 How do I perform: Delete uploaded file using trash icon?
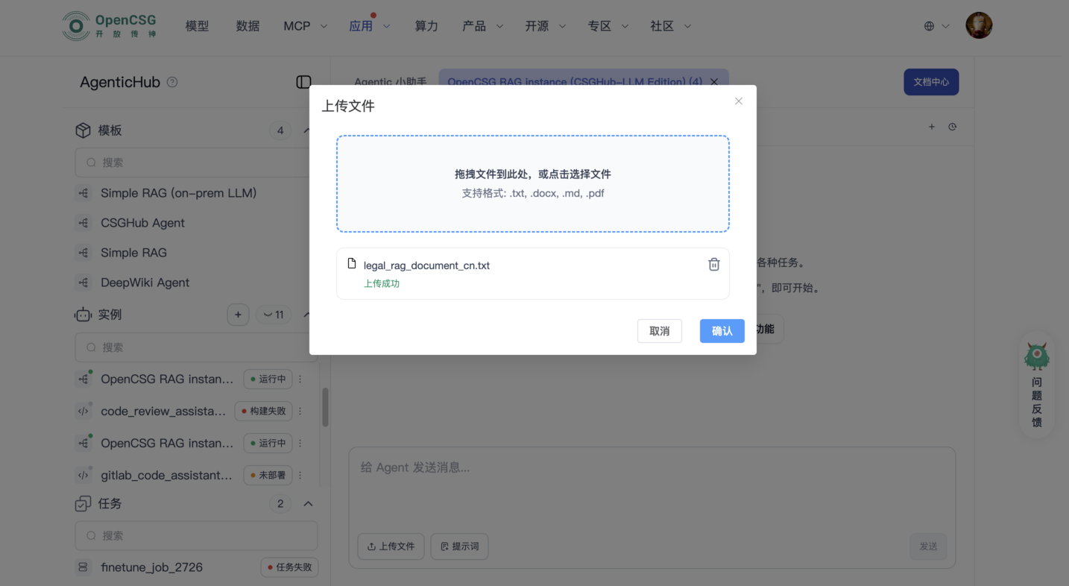tap(713, 264)
